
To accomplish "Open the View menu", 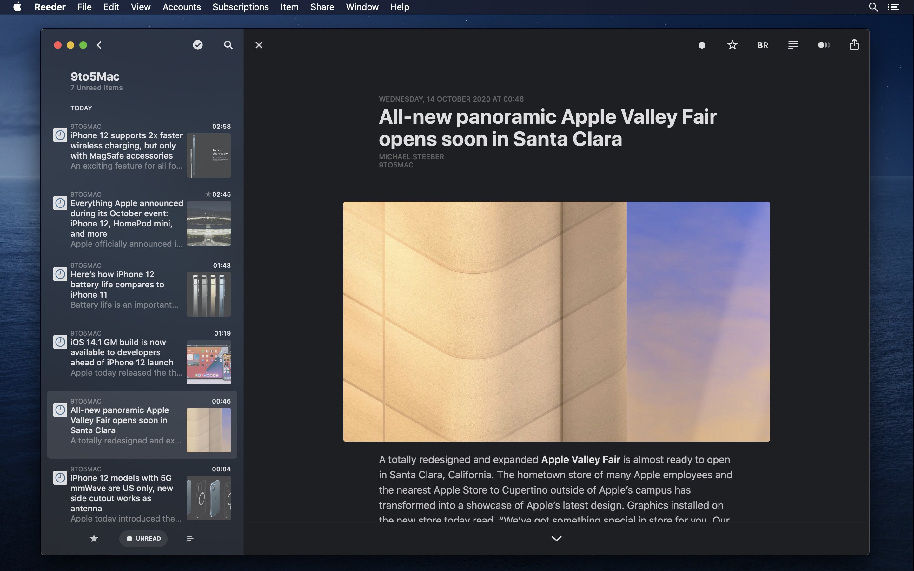I will click(141, 7).
